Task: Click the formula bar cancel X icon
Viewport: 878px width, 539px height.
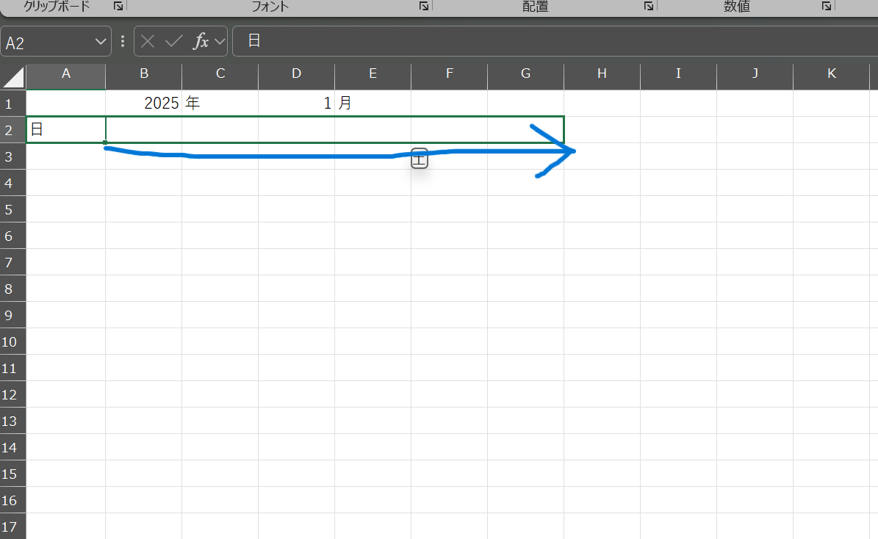Action: [x=148, y=42]
